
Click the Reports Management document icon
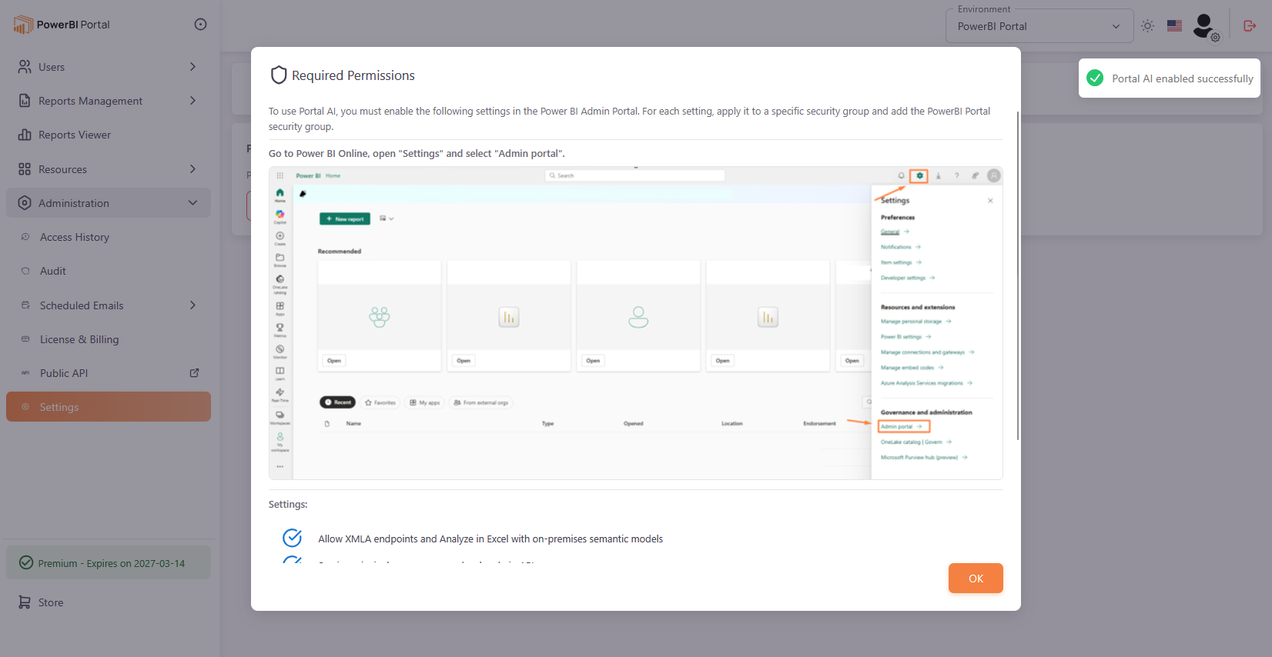point(25,101)
